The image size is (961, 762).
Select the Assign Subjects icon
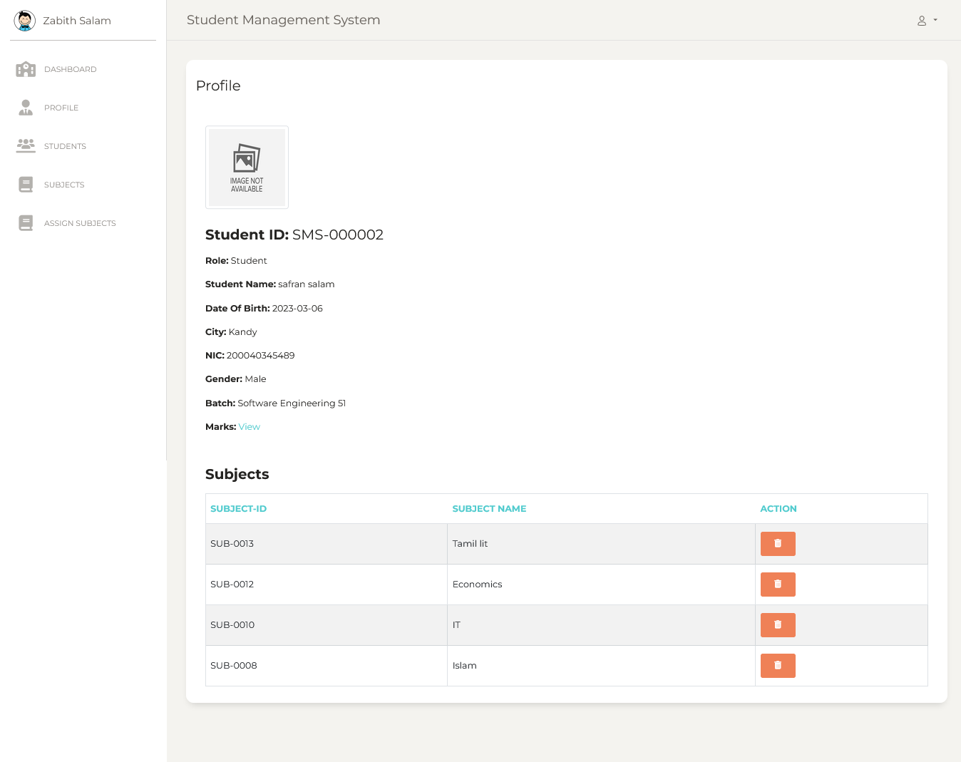(x=26, y=222)
